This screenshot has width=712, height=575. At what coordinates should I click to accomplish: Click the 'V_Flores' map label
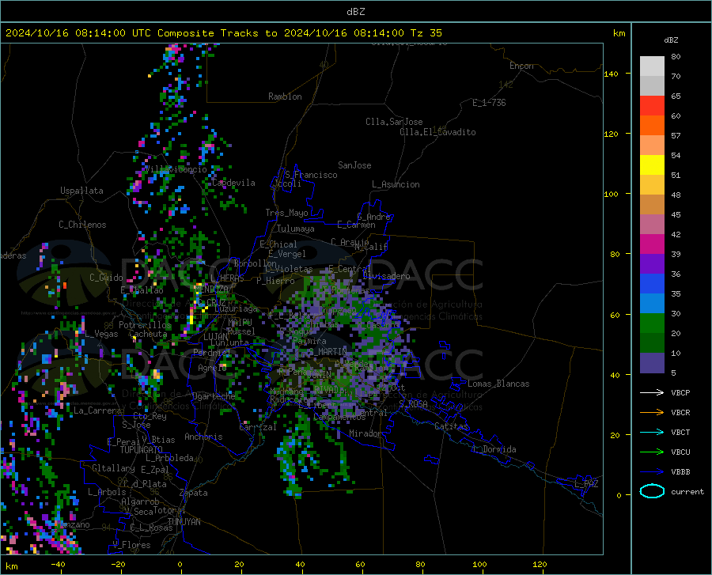click(131, 545)
